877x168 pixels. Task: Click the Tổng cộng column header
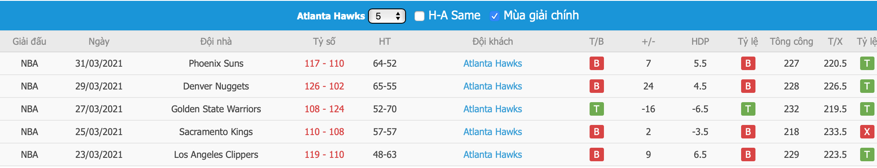coord(791,41)
